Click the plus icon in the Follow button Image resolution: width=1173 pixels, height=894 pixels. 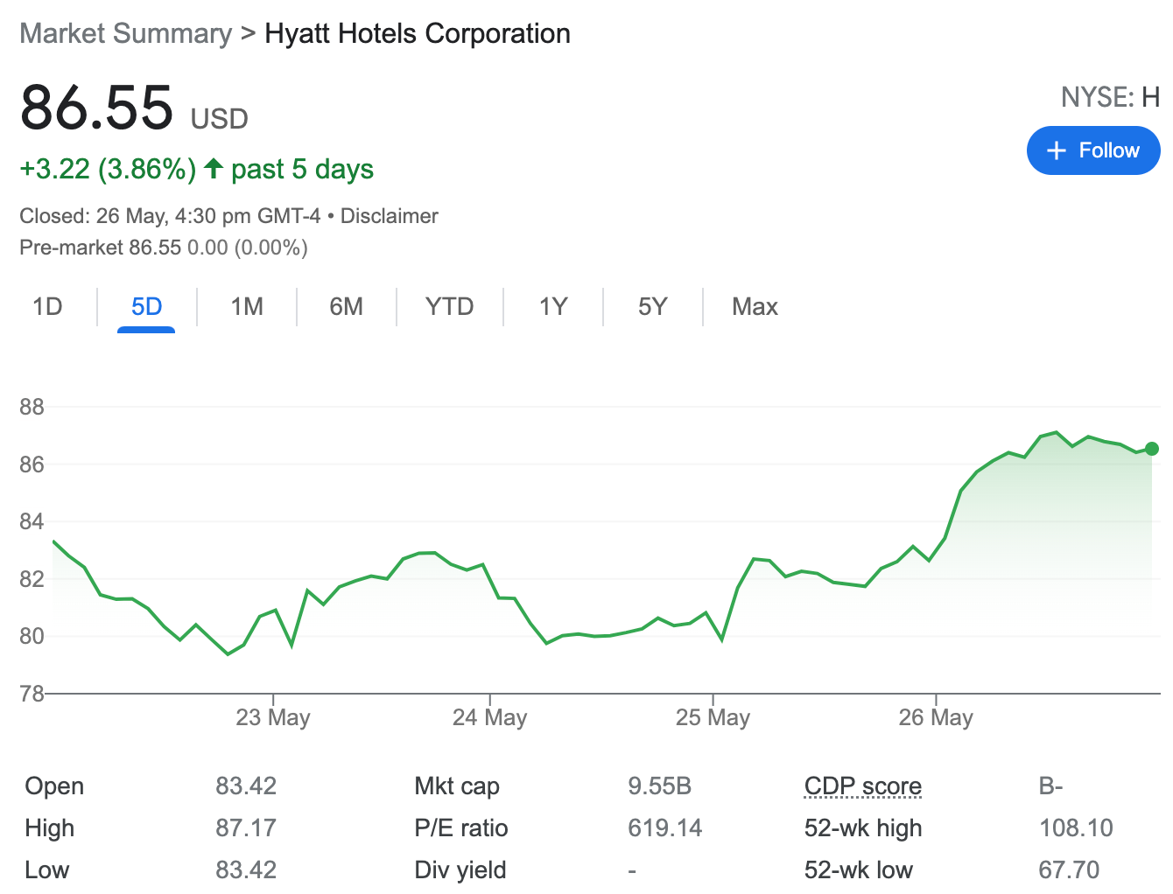[1057, 150]
